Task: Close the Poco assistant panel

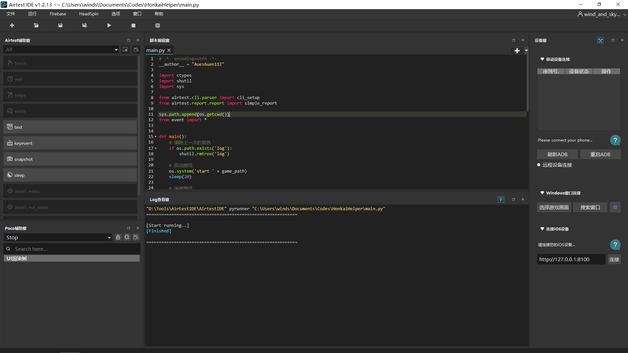Action: (x=138, y=228)
